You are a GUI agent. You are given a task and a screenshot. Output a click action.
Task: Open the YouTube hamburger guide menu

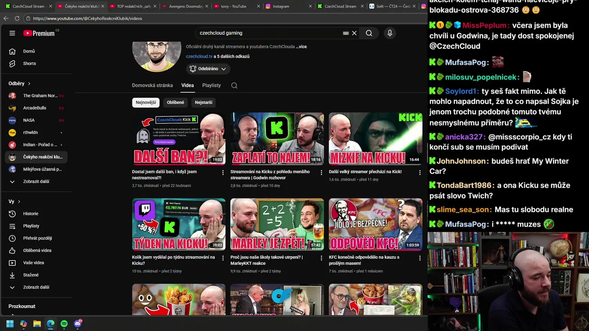pyautogui.click(x=12, y=33)
